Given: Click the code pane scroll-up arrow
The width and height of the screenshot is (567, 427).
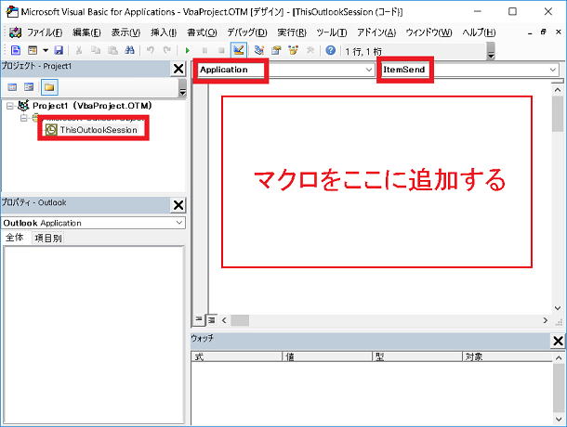Looking at the screenshot, I should pos(558,90).
